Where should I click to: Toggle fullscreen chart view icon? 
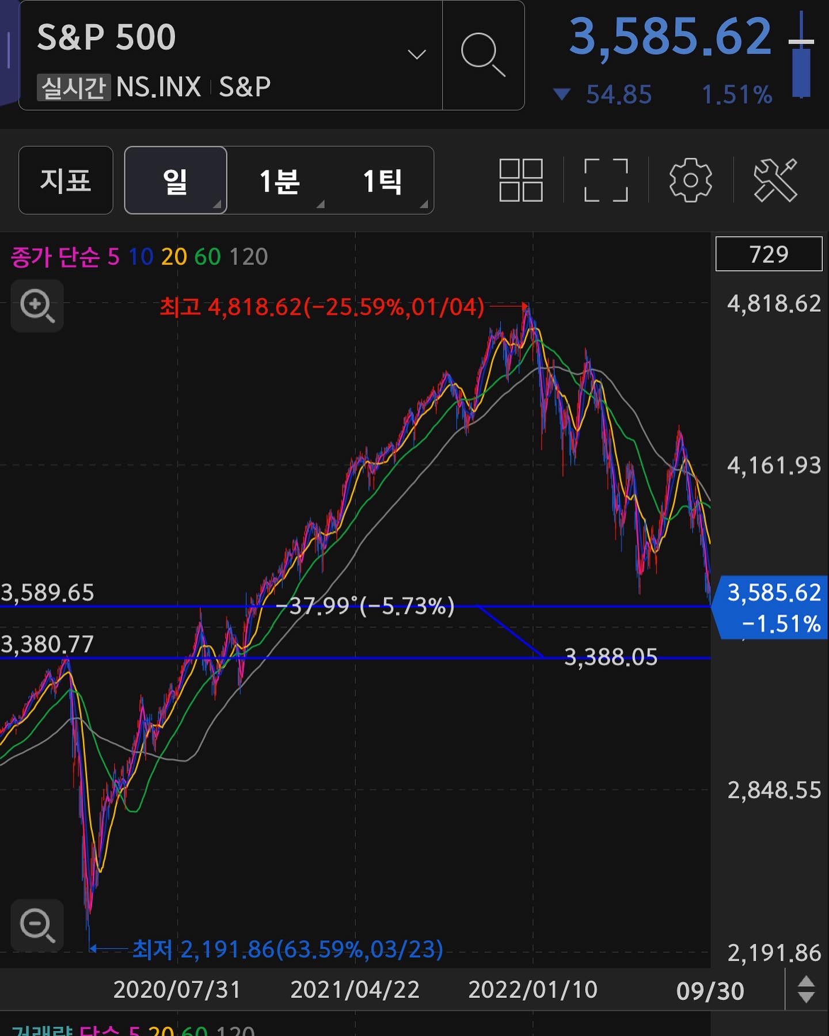click(606, 180)
